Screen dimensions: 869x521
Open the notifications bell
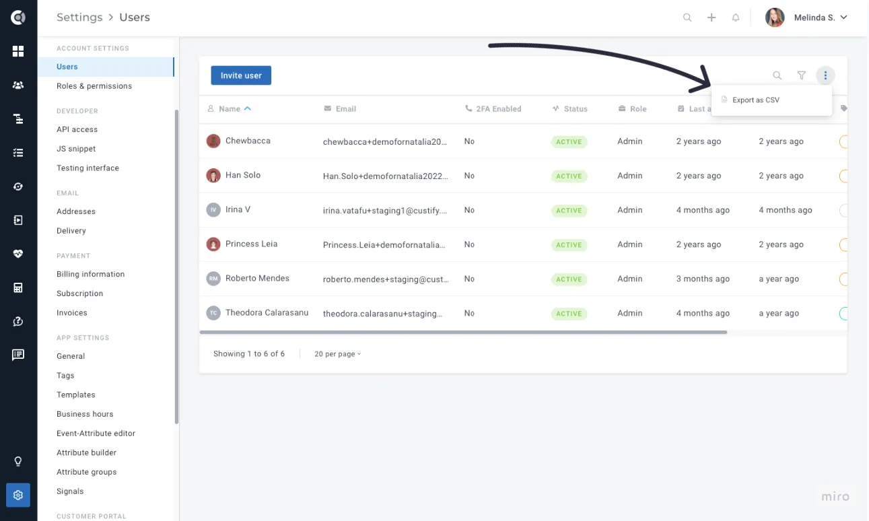[x=736, y=18]
